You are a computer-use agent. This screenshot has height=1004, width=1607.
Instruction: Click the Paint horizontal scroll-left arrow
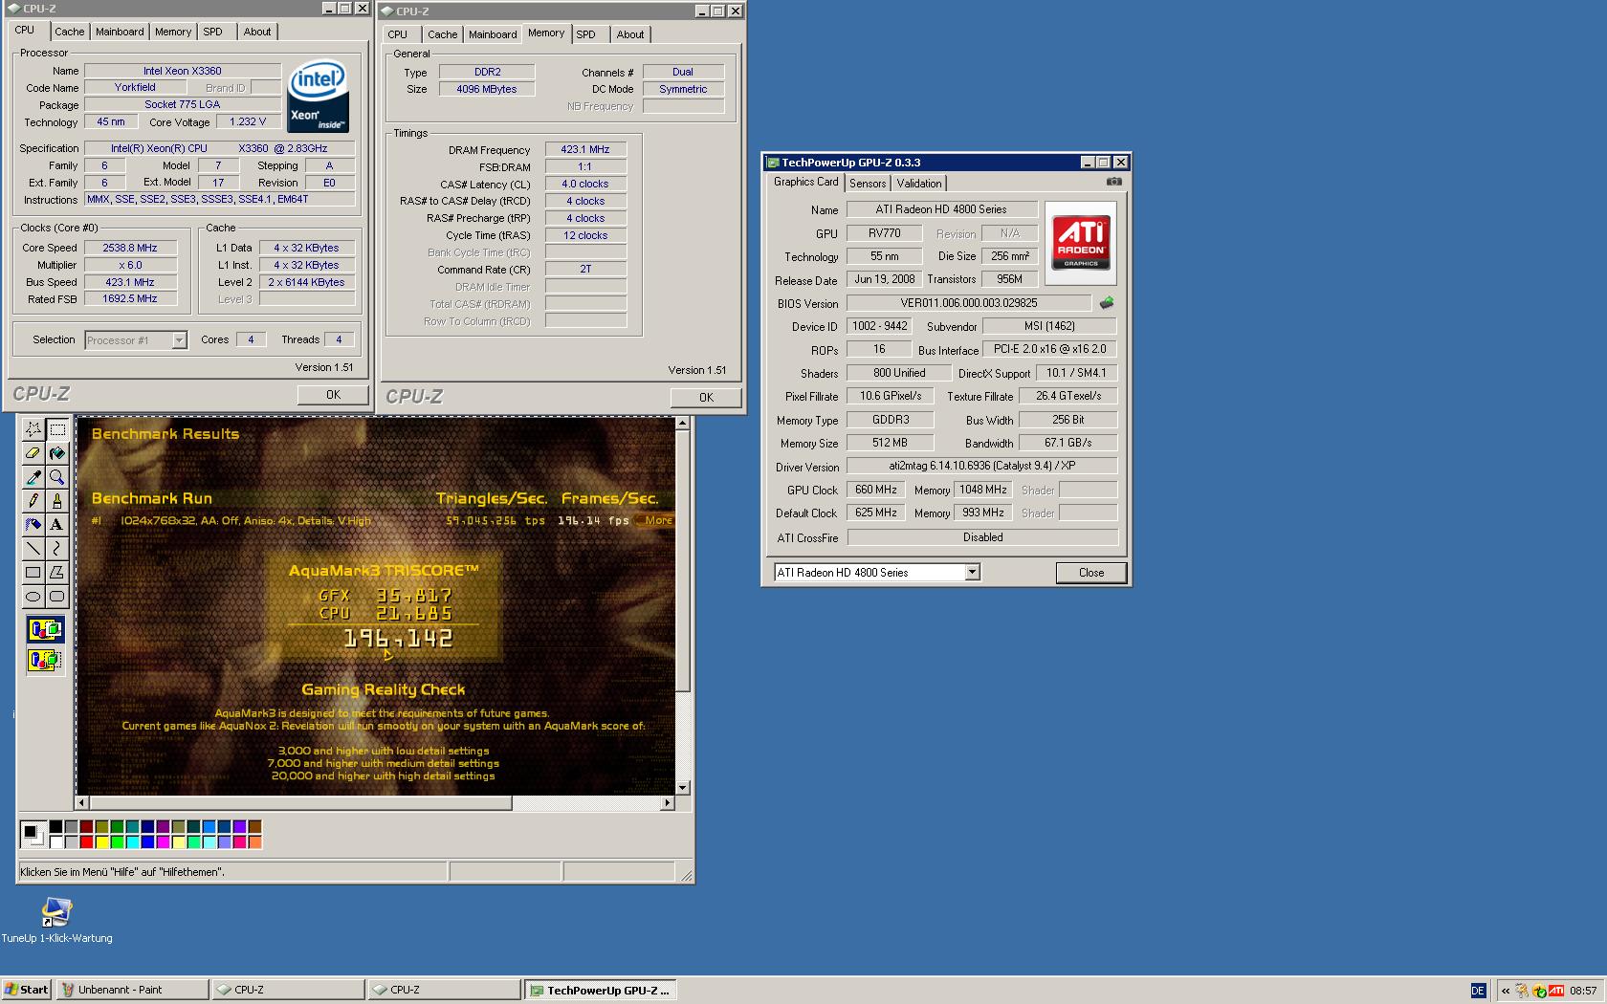[x=82, y=803]
